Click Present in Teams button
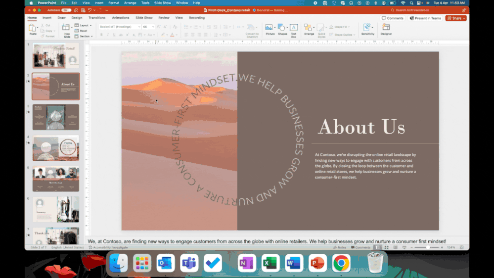494x278 pixels. coord(425,18)
